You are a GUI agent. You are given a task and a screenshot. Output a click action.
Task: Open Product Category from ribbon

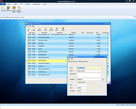tap(19, 9)
